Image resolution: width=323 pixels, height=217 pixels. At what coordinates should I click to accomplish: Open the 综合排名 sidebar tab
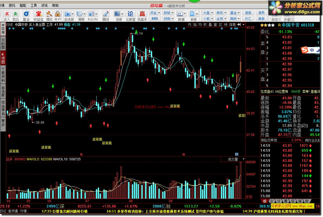point(3,108)
